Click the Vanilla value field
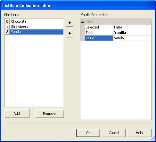Image resolution: width=156 pixels, height=142 pixels. coord(132,38)
